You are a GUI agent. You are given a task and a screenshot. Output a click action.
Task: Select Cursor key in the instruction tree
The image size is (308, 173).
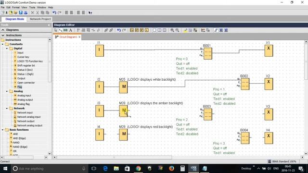tap(23, 57)
